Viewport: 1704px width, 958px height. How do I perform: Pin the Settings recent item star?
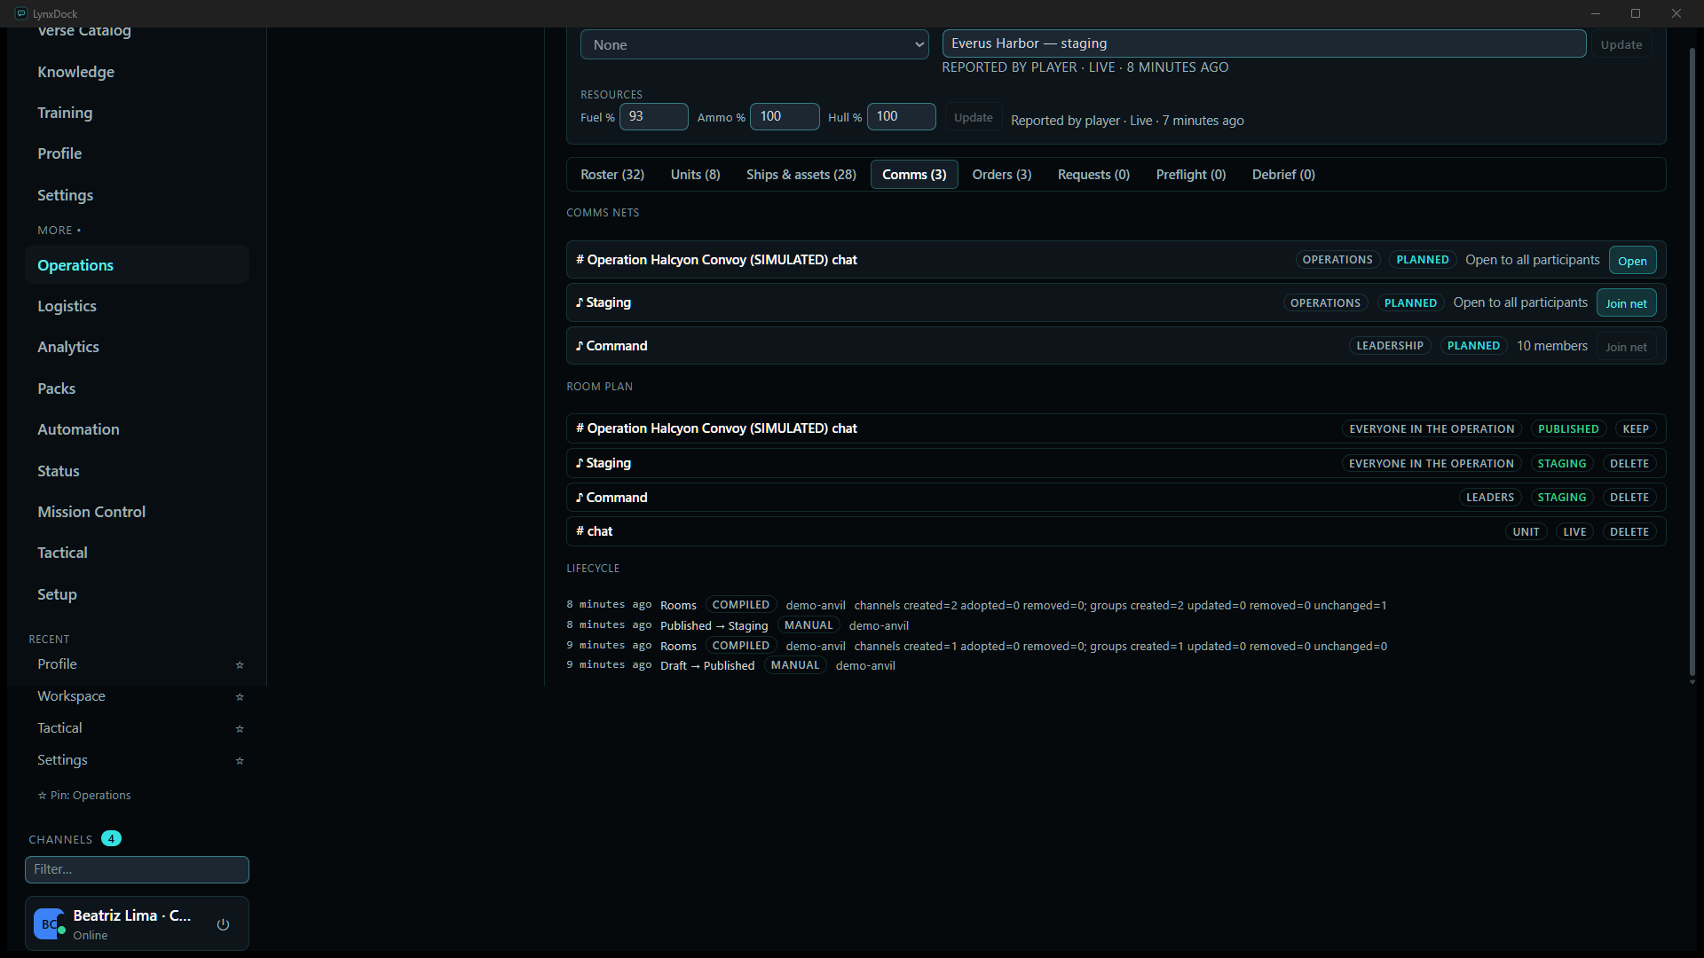240,761
